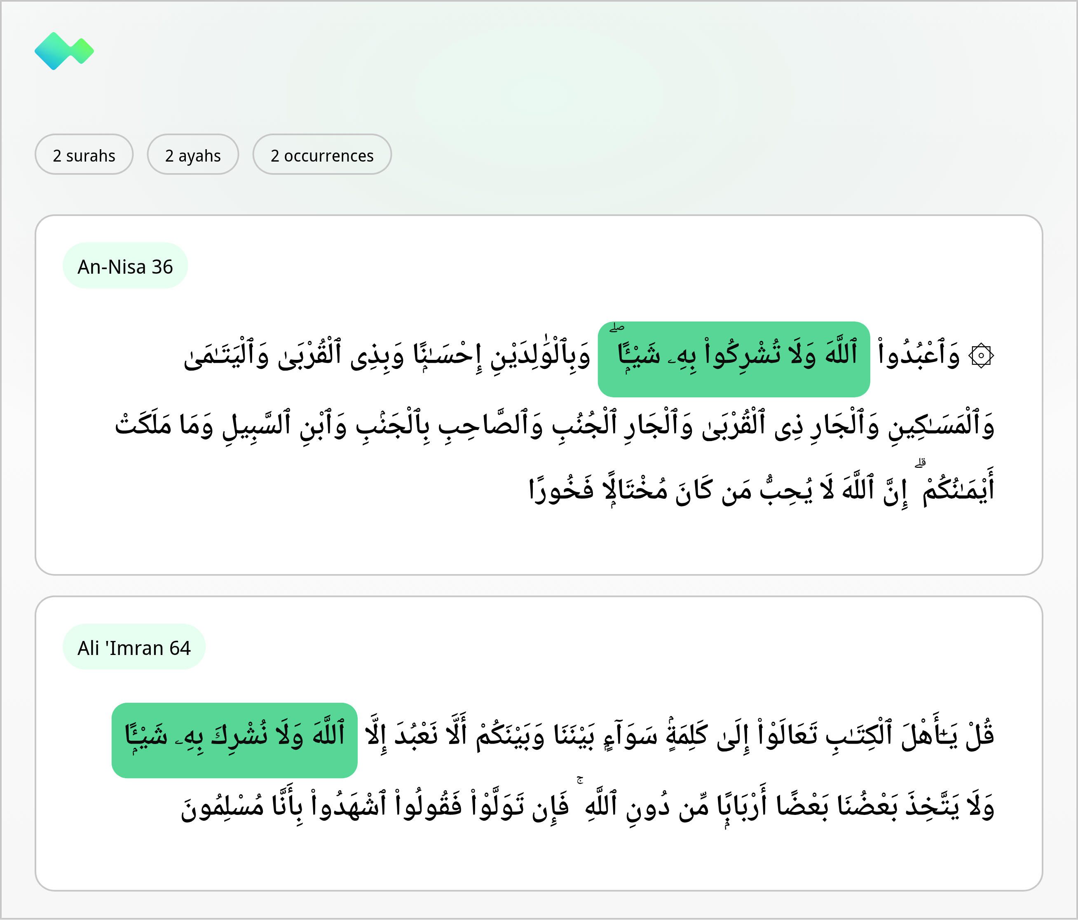
Task: Toggle the '2 ayahs' filter pill
Action: point(193,155)
